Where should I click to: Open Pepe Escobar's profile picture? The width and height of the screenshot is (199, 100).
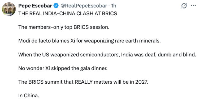click(9, 9)
